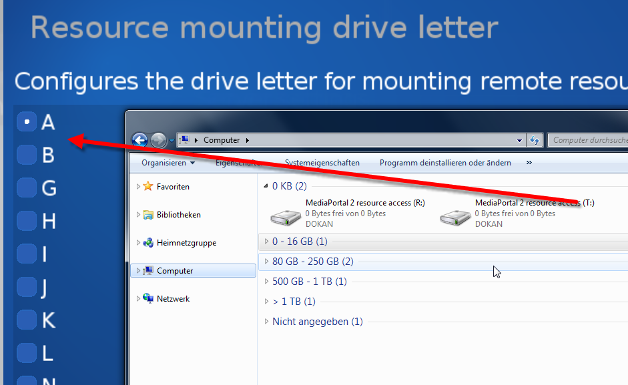Select drive letter K
The image size is (628, 385).
coord(27,320)
